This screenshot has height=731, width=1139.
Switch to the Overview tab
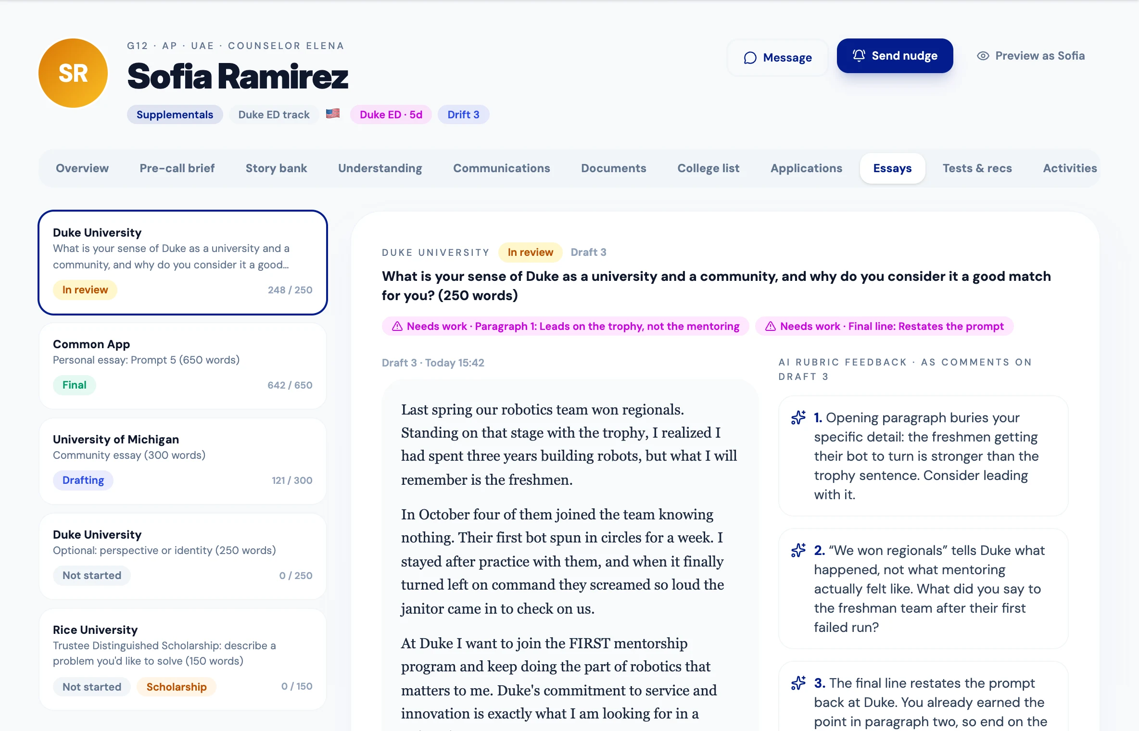(x=82, y=168)
